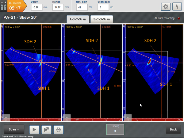This screenshot has height=138, width=184.
Task: Select the A-S-C-Scan tab
Action: [x=78, y=19]
